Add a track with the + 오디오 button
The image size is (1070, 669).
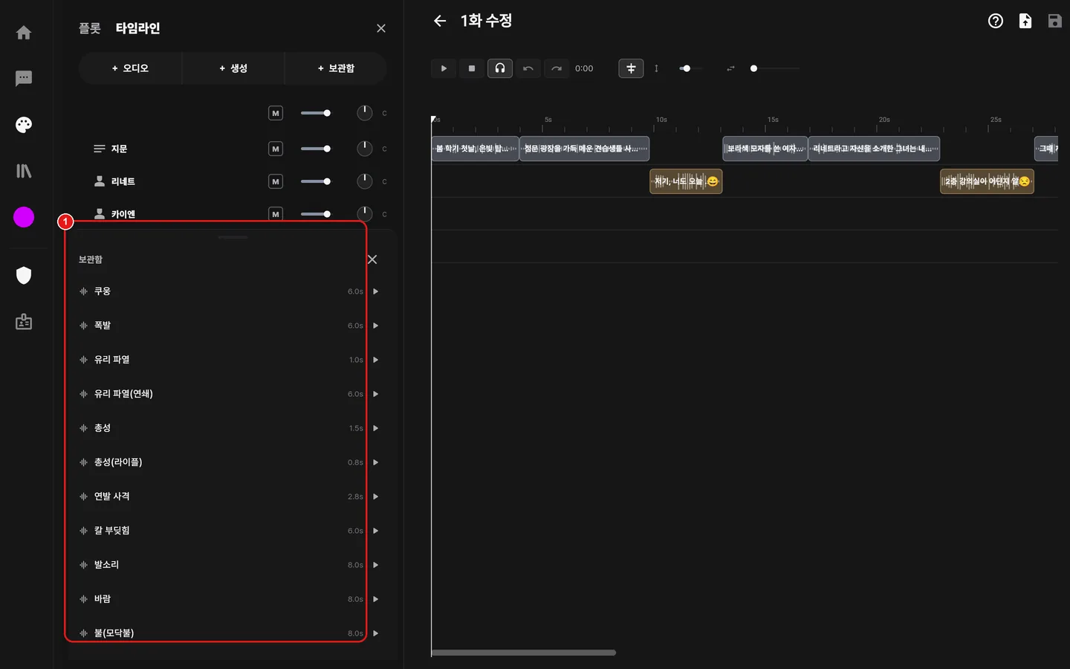[x=130, y=68]
